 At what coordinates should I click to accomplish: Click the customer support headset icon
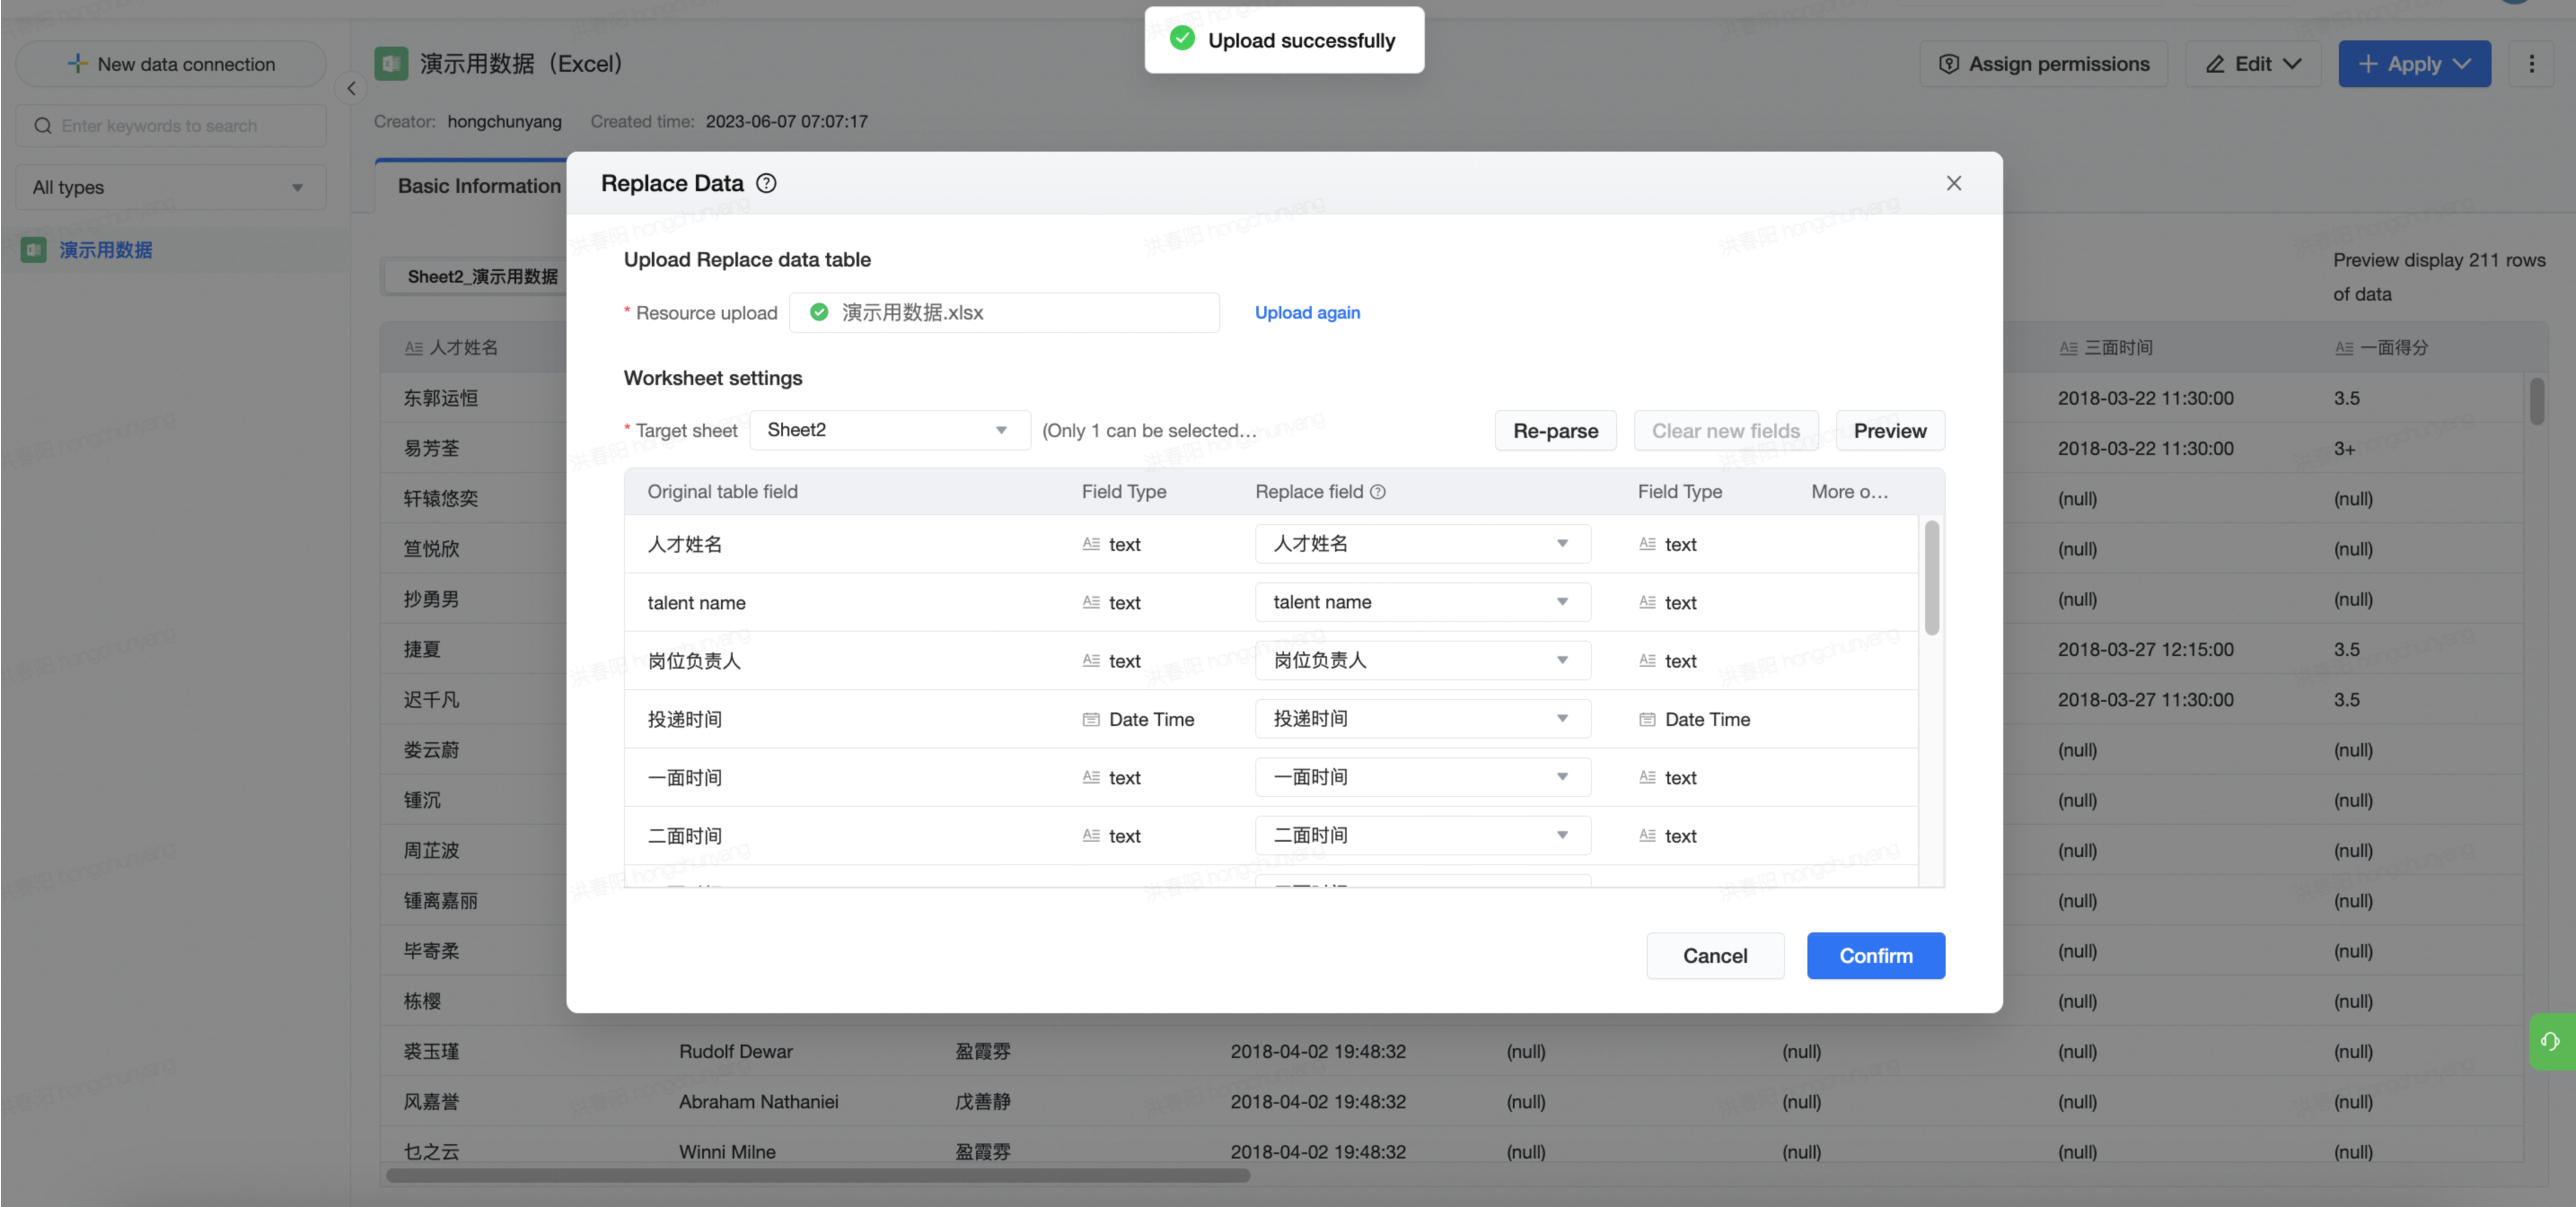point(2551,1042)
